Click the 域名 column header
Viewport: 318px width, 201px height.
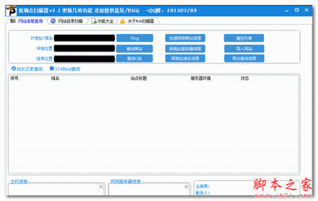click(55, 78)
